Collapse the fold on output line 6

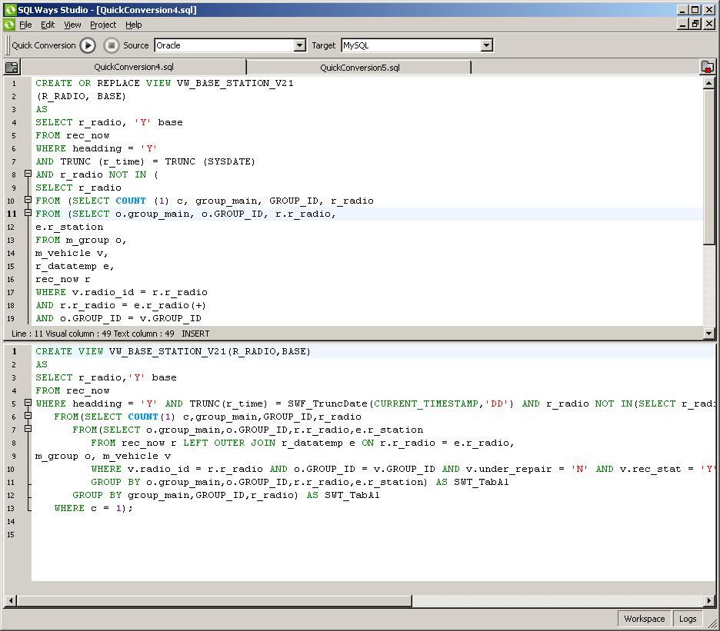pos(28,416)
